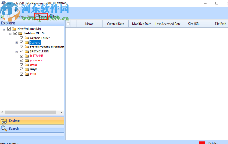The image size is (228, 144).
Task: Select the New Volume (M:) root node
Action: point(29,29)
